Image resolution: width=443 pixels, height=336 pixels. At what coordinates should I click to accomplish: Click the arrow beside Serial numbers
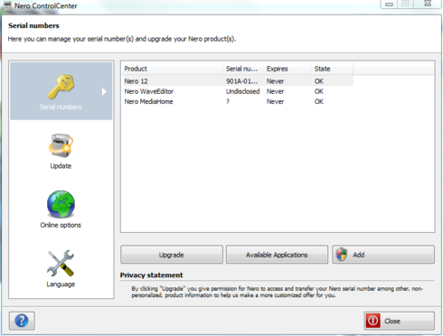(104, 91)
